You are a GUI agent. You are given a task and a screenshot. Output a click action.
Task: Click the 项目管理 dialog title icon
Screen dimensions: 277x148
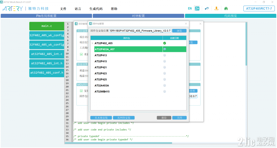[76, 24]
